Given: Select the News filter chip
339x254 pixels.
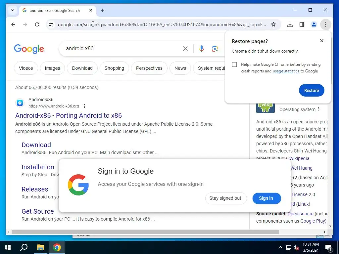Looking at the screenshot, I should pyautogui.click(x=180, y=68).
